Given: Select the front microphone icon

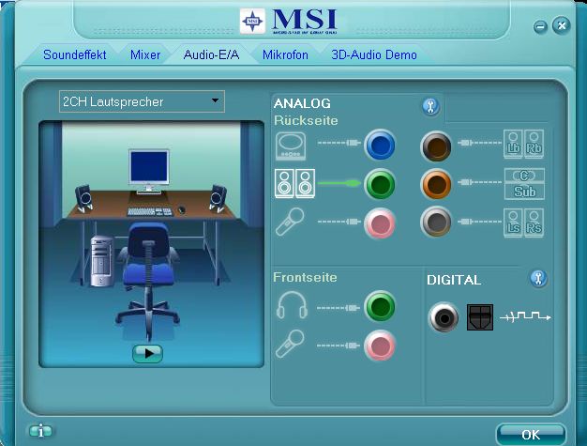Looking at the screenshot, I should tap(290, 344).
